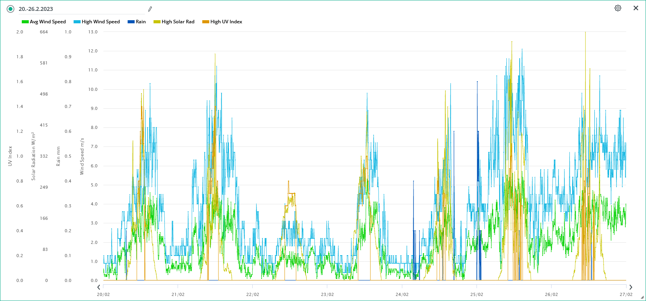The image size is (646, 301).
Task: Click the Wind Speed m/s axis title
Action: [82, 156]
